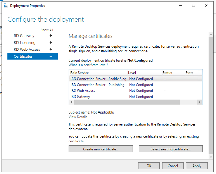216x174 pixels.
Task: Select the RD Gateway certificate row
Action: pyautogui.click(x=81, y=97)
